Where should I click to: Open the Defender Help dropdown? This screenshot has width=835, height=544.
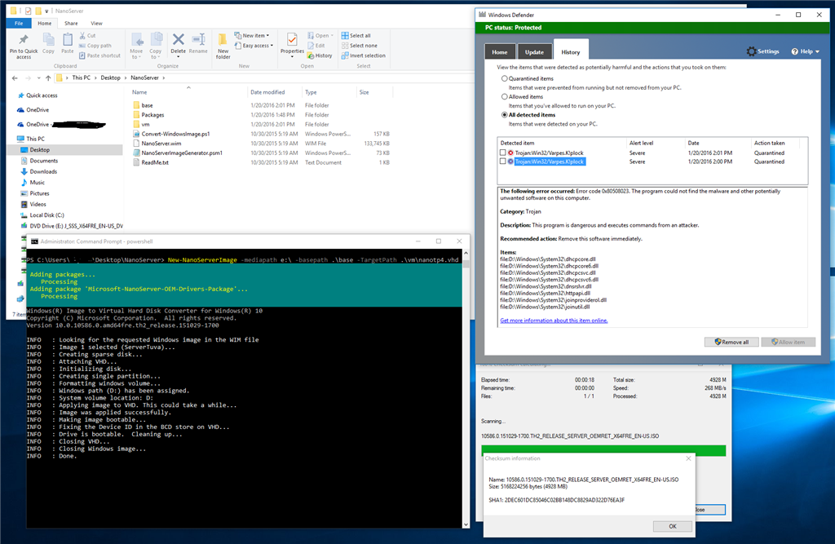(805, 51)
